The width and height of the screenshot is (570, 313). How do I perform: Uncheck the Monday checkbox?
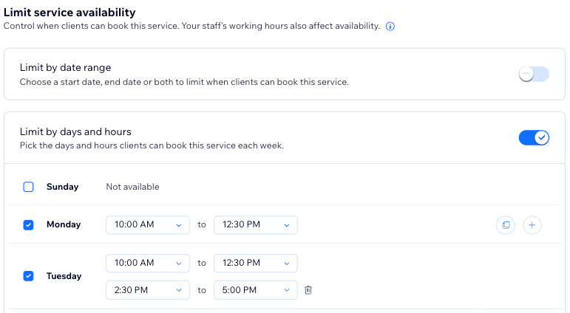click(28, 225)
